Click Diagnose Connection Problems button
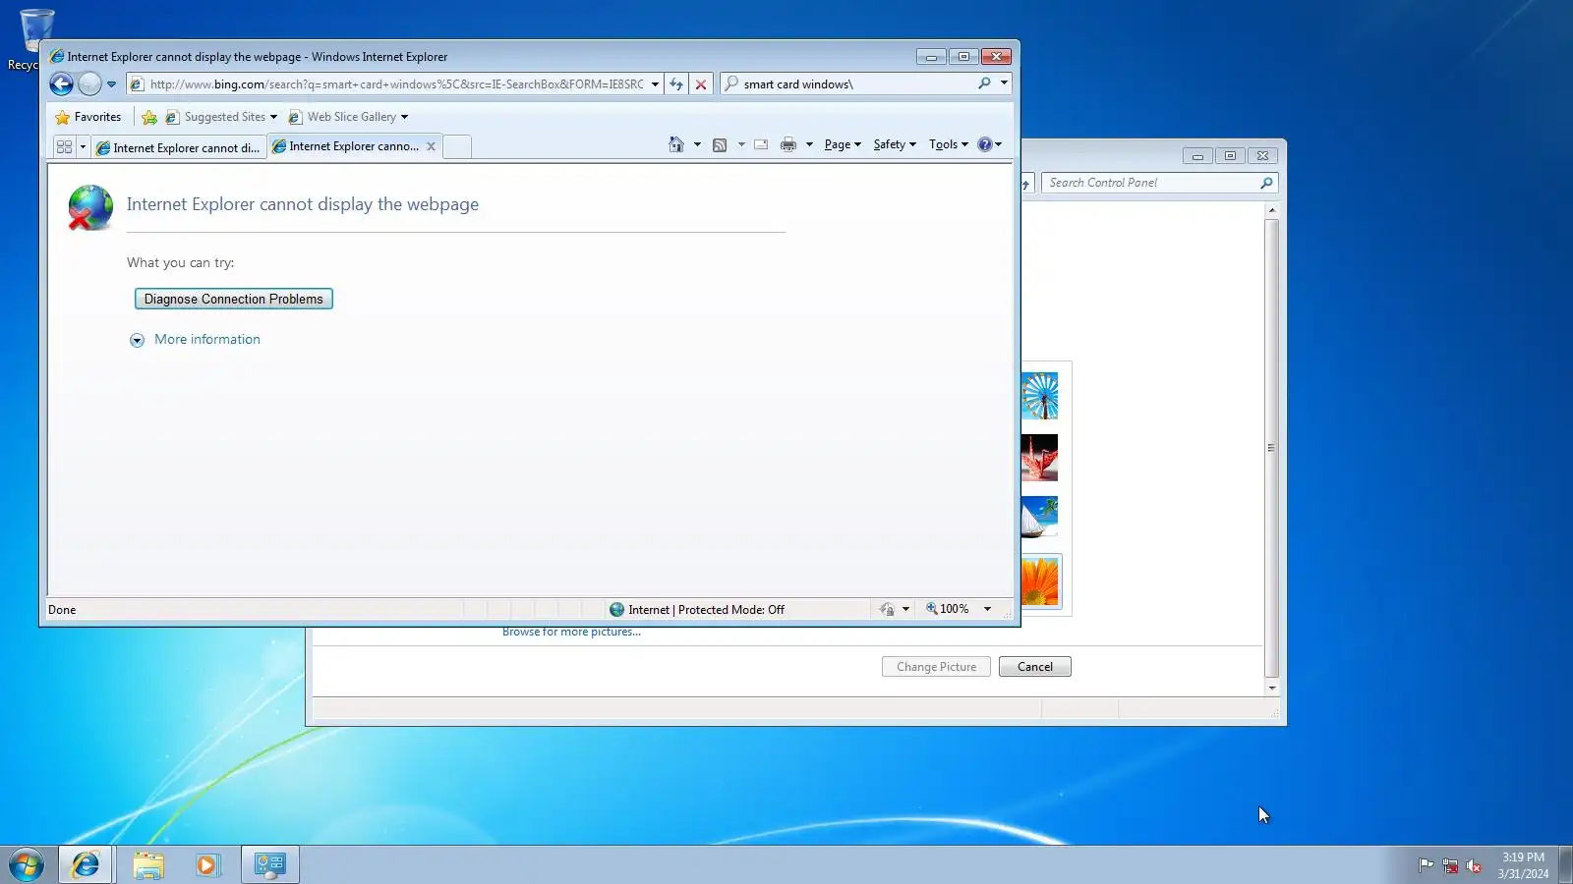The width and height of the screenshot is (1573, 884). click(234, 299)
